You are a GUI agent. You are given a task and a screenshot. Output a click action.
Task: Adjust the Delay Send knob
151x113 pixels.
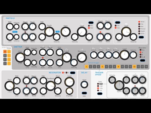coord(84,85)
